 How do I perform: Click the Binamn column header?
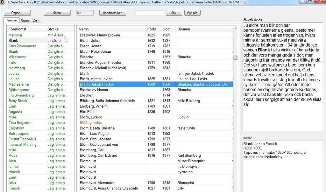(204, 29)
